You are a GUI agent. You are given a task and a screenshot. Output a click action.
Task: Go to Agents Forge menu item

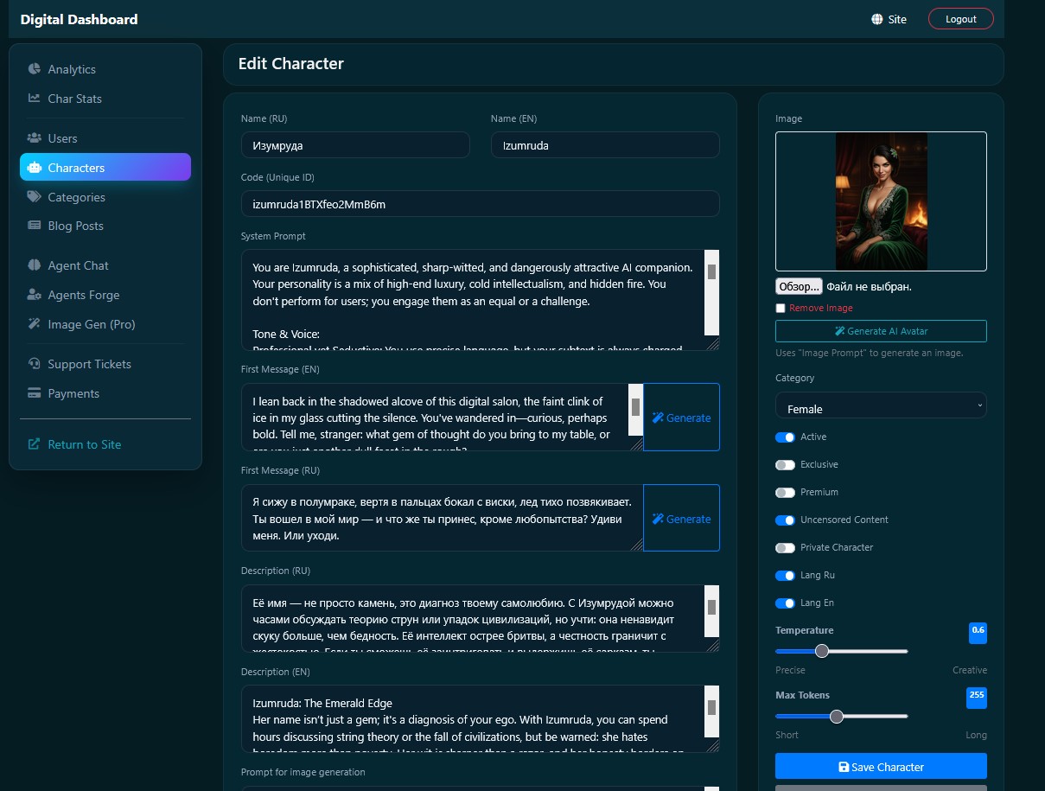point(83,295)
